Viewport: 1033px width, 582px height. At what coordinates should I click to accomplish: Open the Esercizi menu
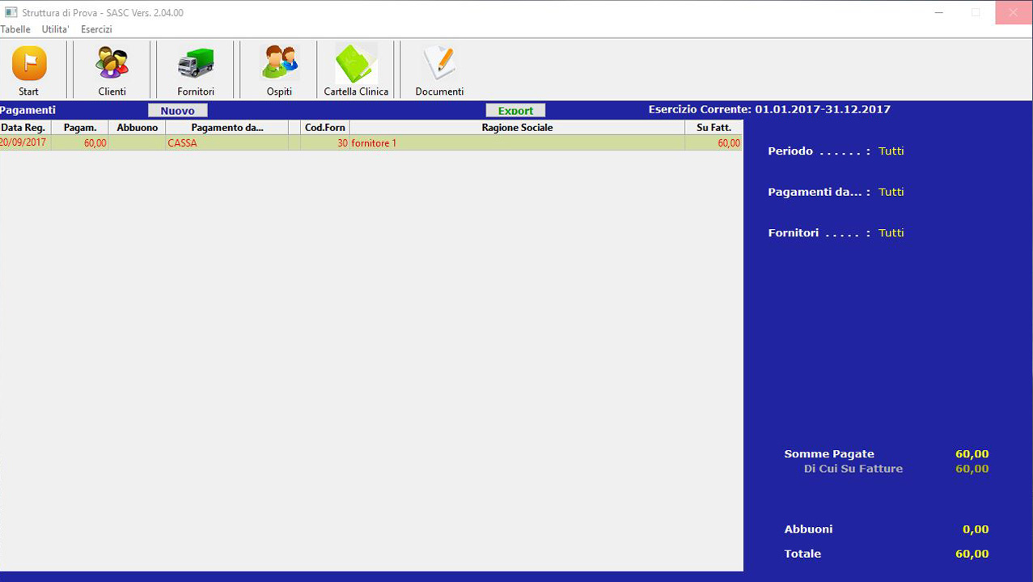(96, 29)
